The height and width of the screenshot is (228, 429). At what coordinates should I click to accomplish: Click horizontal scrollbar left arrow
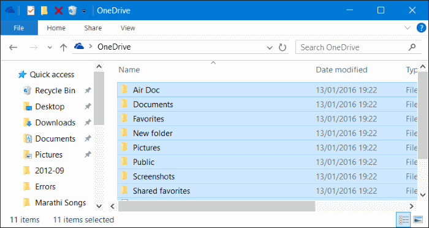[112, 206]
